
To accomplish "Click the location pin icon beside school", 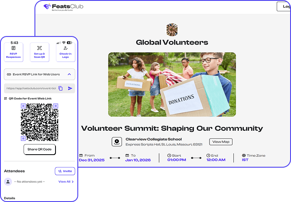I will tap(116, 142).
